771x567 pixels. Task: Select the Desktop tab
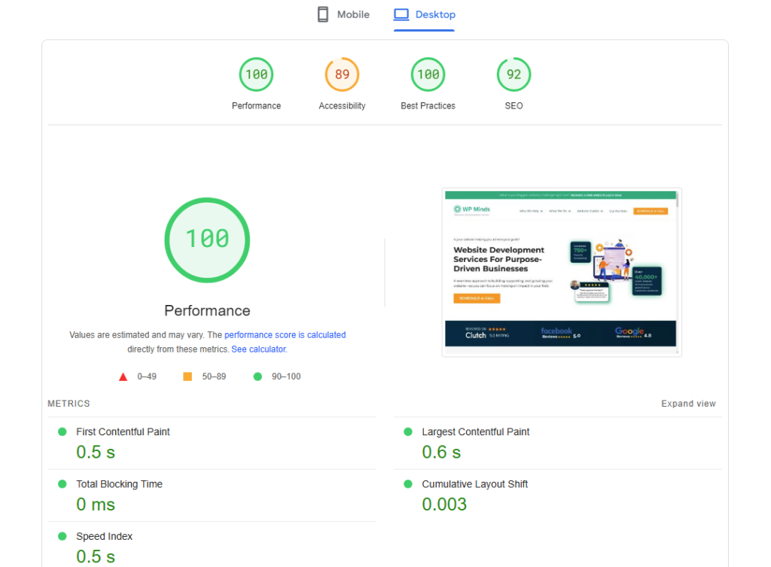pyautogui.click(x=425, y=15)
